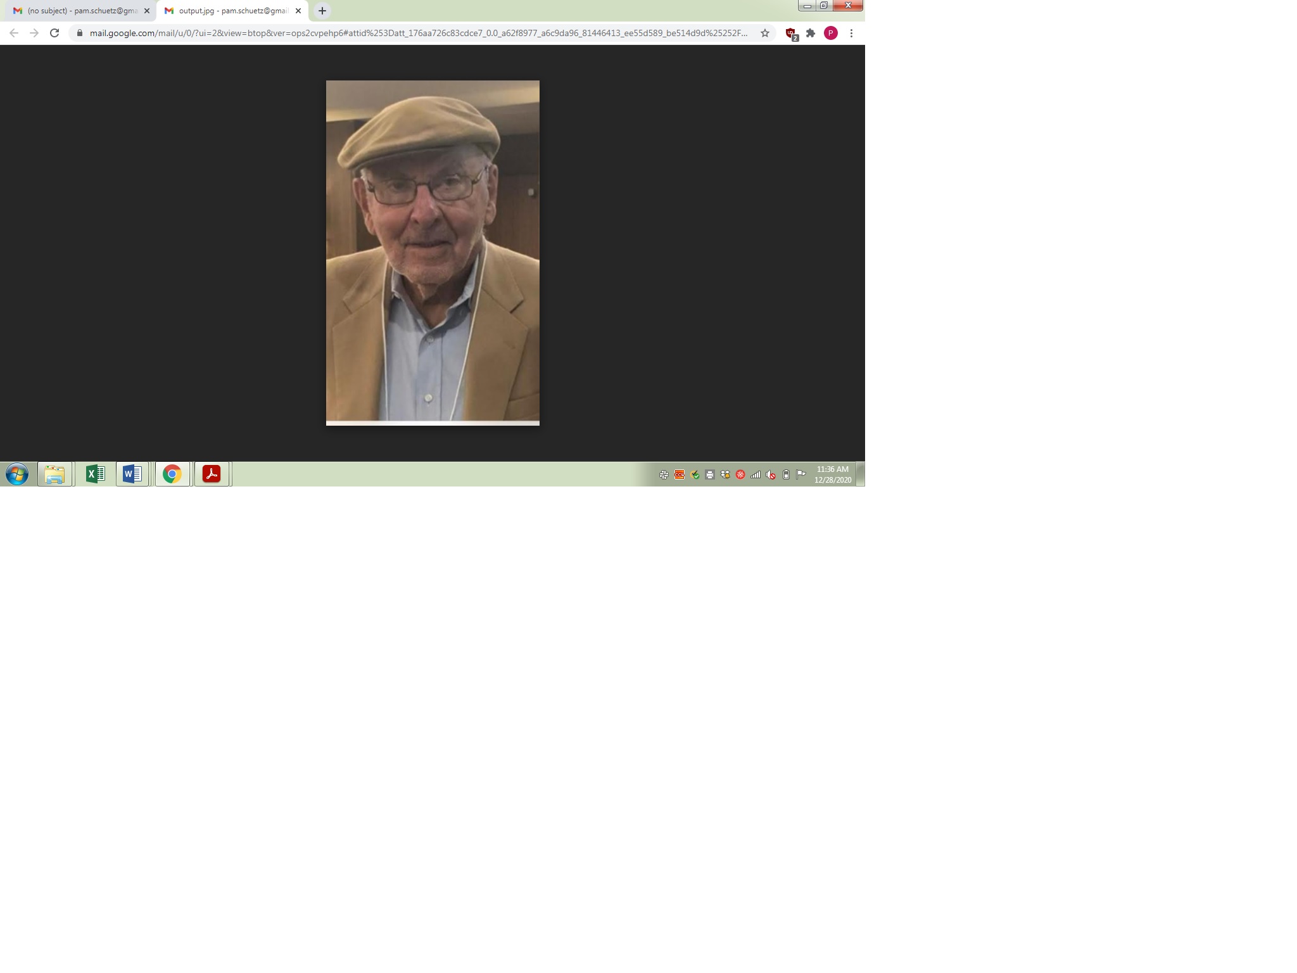
Task: Open the network signal tray icon
Action: point(756,474)
